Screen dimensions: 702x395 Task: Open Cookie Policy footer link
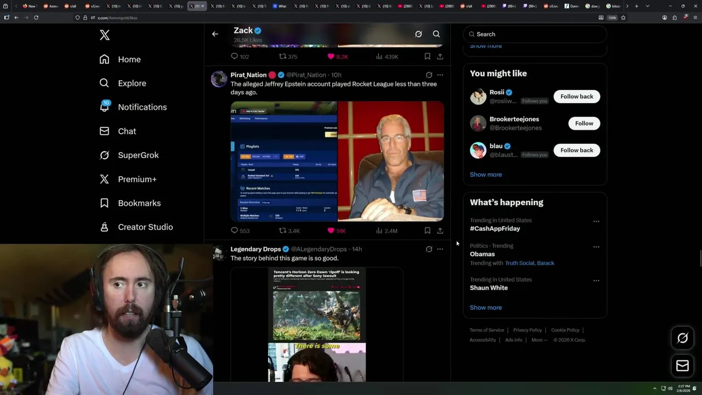[x=565, y=330]
